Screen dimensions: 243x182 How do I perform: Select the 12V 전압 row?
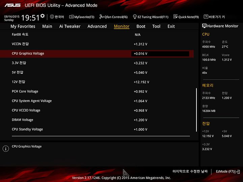pos(97,82)
